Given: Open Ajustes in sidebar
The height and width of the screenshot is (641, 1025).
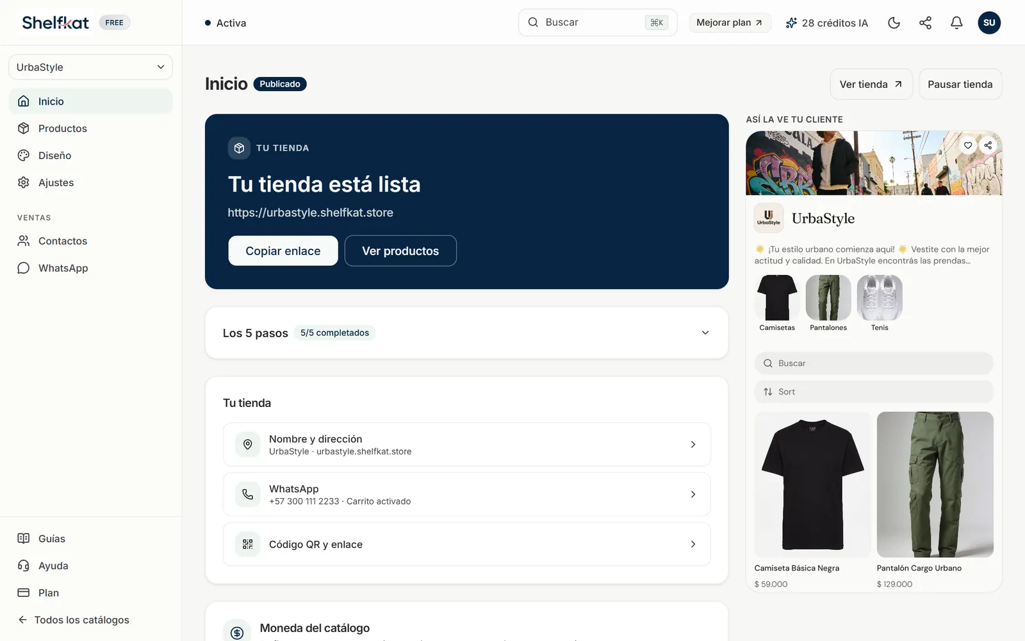Looking at the screenshot, I should tap(90, 183).
